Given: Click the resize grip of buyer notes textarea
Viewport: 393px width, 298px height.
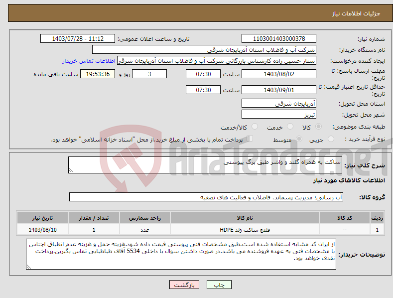Looking at the screenshot, I should point(28,267).
